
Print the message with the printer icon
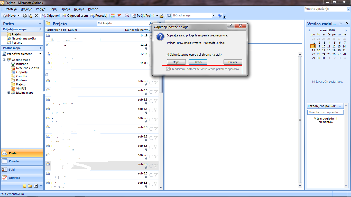25,16
